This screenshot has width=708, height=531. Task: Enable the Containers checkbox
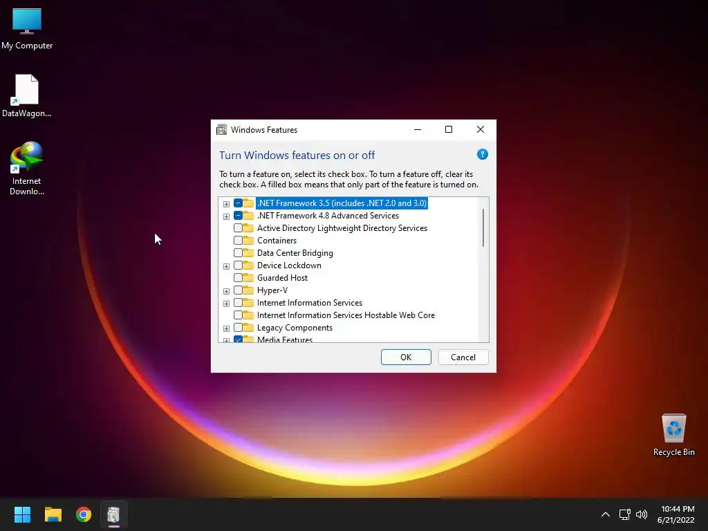[x=238, y=240]
